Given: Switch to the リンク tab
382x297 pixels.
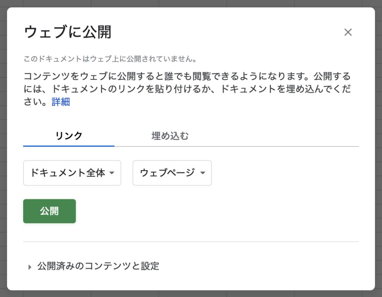Looking at the screenshot, I should point(69,136).
